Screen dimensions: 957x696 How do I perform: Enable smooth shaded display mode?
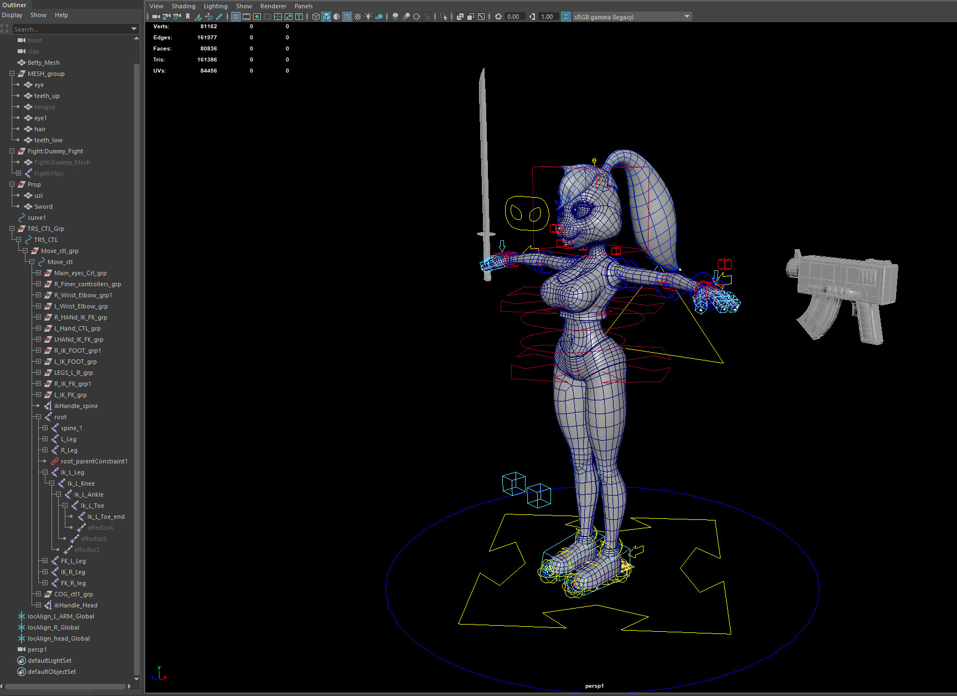(326, 17)
